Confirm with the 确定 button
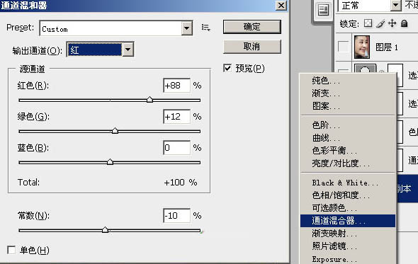The width and height of the screenshot is (418, 264). click(252, 27)
